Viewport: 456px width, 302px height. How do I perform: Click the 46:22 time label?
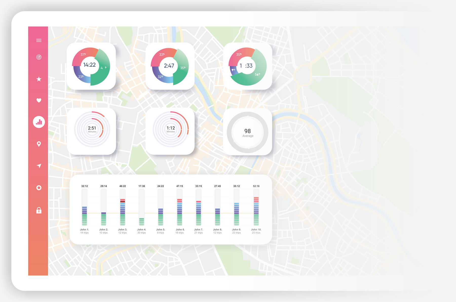pyautogui.click(x=123, y=186)
